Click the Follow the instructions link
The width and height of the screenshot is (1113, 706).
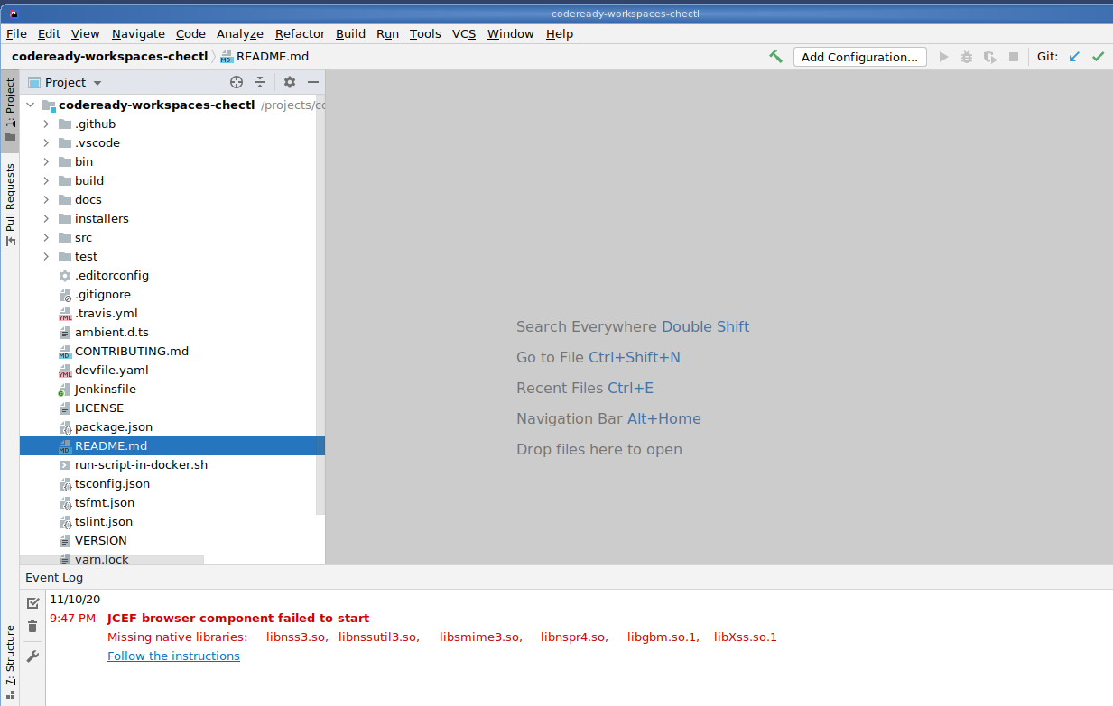click(x=173, y=656)
